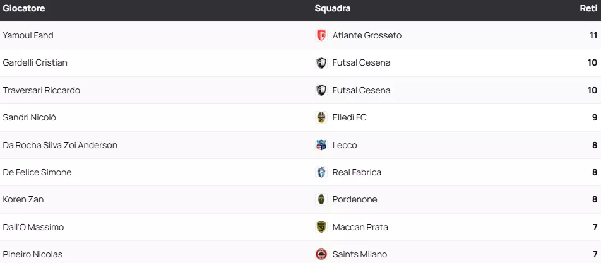This screenshot has width=601, height=263.
Task: Click the Pordenone team crest icon
Action: 321,199
